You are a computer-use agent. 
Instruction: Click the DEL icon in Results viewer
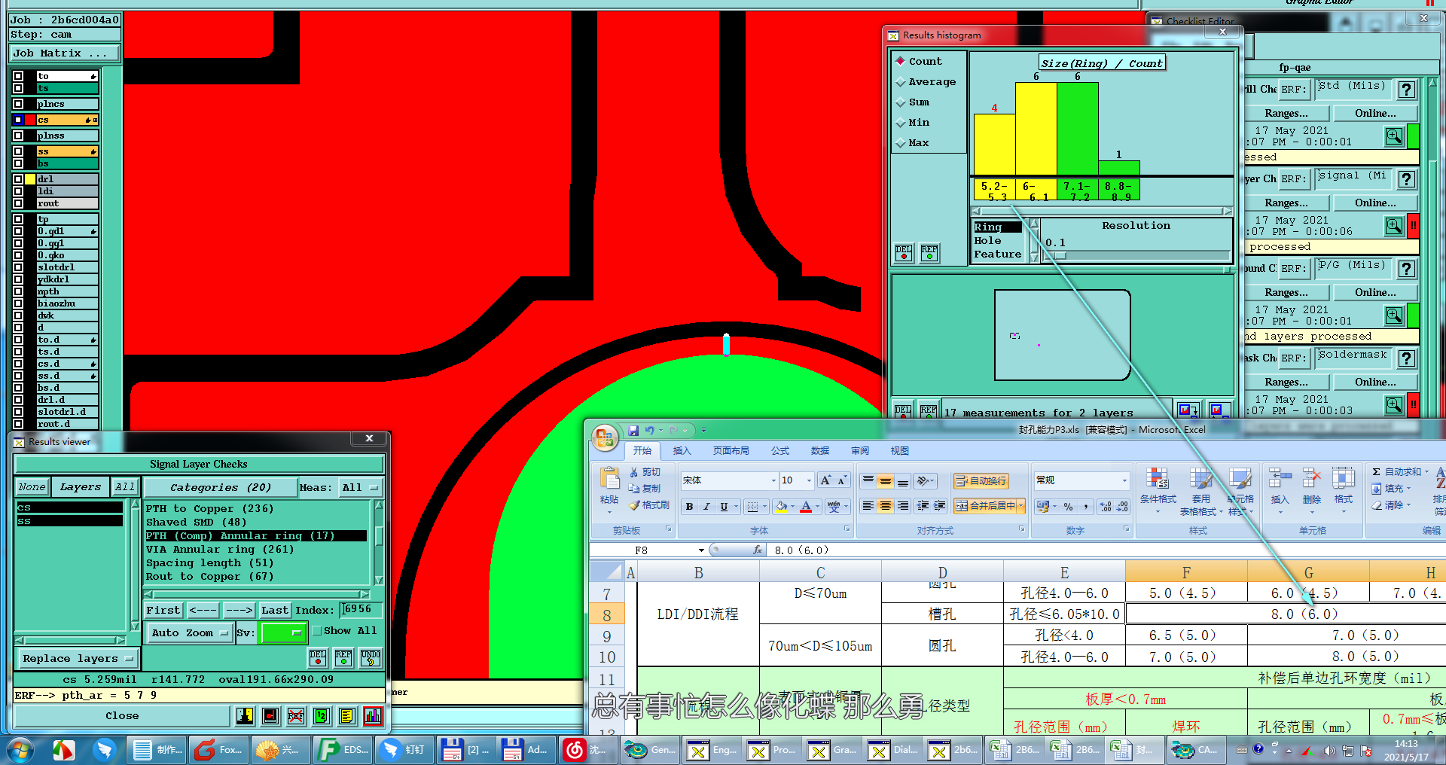pyautogui.click(x=318, y=658)
